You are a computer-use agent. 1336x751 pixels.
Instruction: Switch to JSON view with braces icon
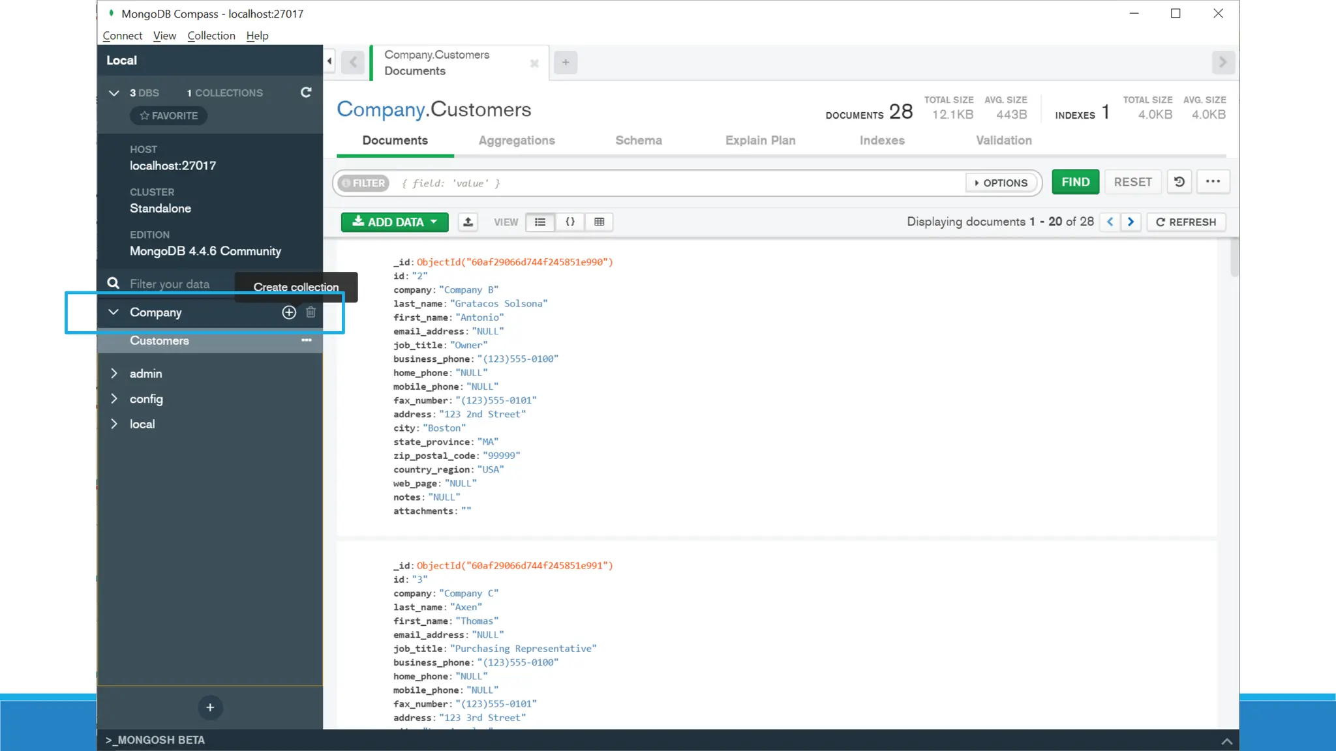tap(569, 222)
